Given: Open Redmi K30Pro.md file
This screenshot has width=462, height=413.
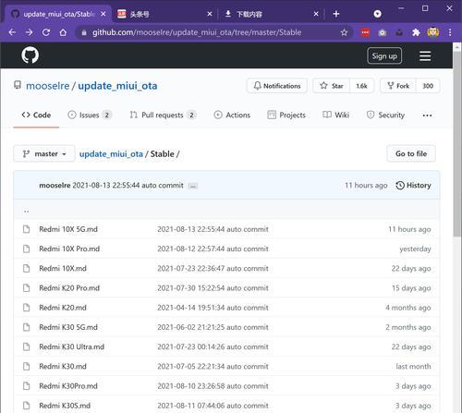Looking at the screenshot, I should [x=68, y=386].
